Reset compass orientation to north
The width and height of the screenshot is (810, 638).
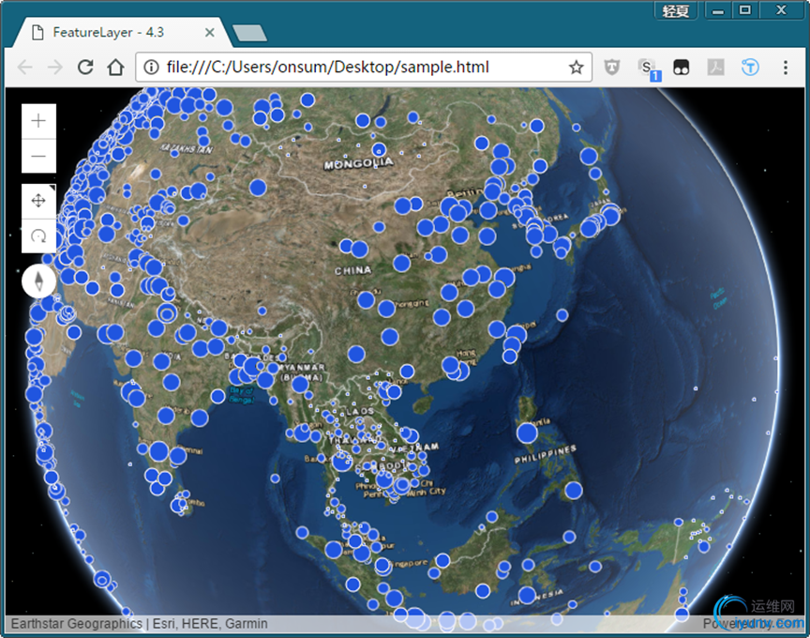[38, 281]
